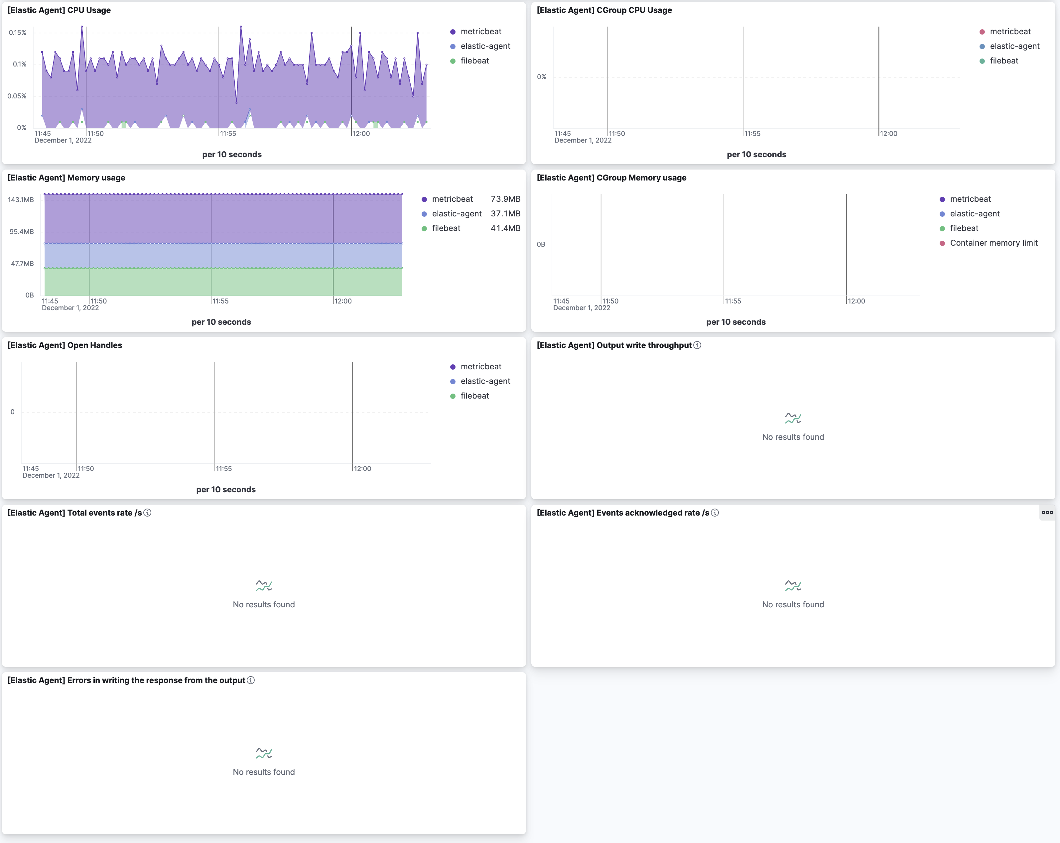
Task: Toggle filebeat in CGroup CPU Usage legend
Action: (1003, 61)
